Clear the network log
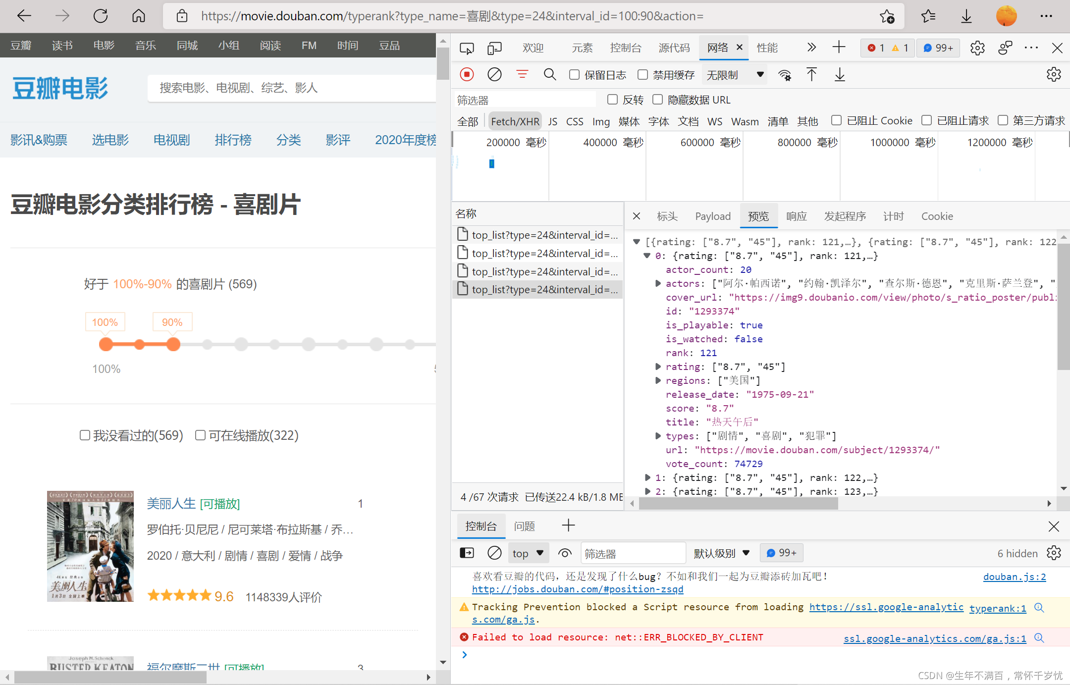Screen dimensions: 1070x685 click(494, 75)
